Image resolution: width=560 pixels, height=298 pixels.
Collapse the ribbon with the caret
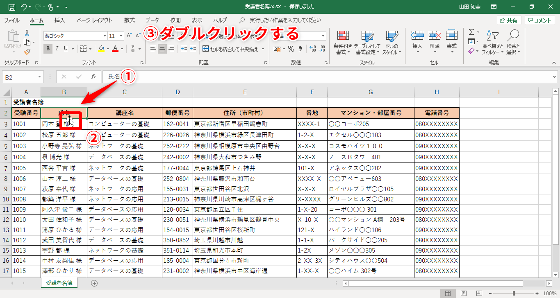554,63
